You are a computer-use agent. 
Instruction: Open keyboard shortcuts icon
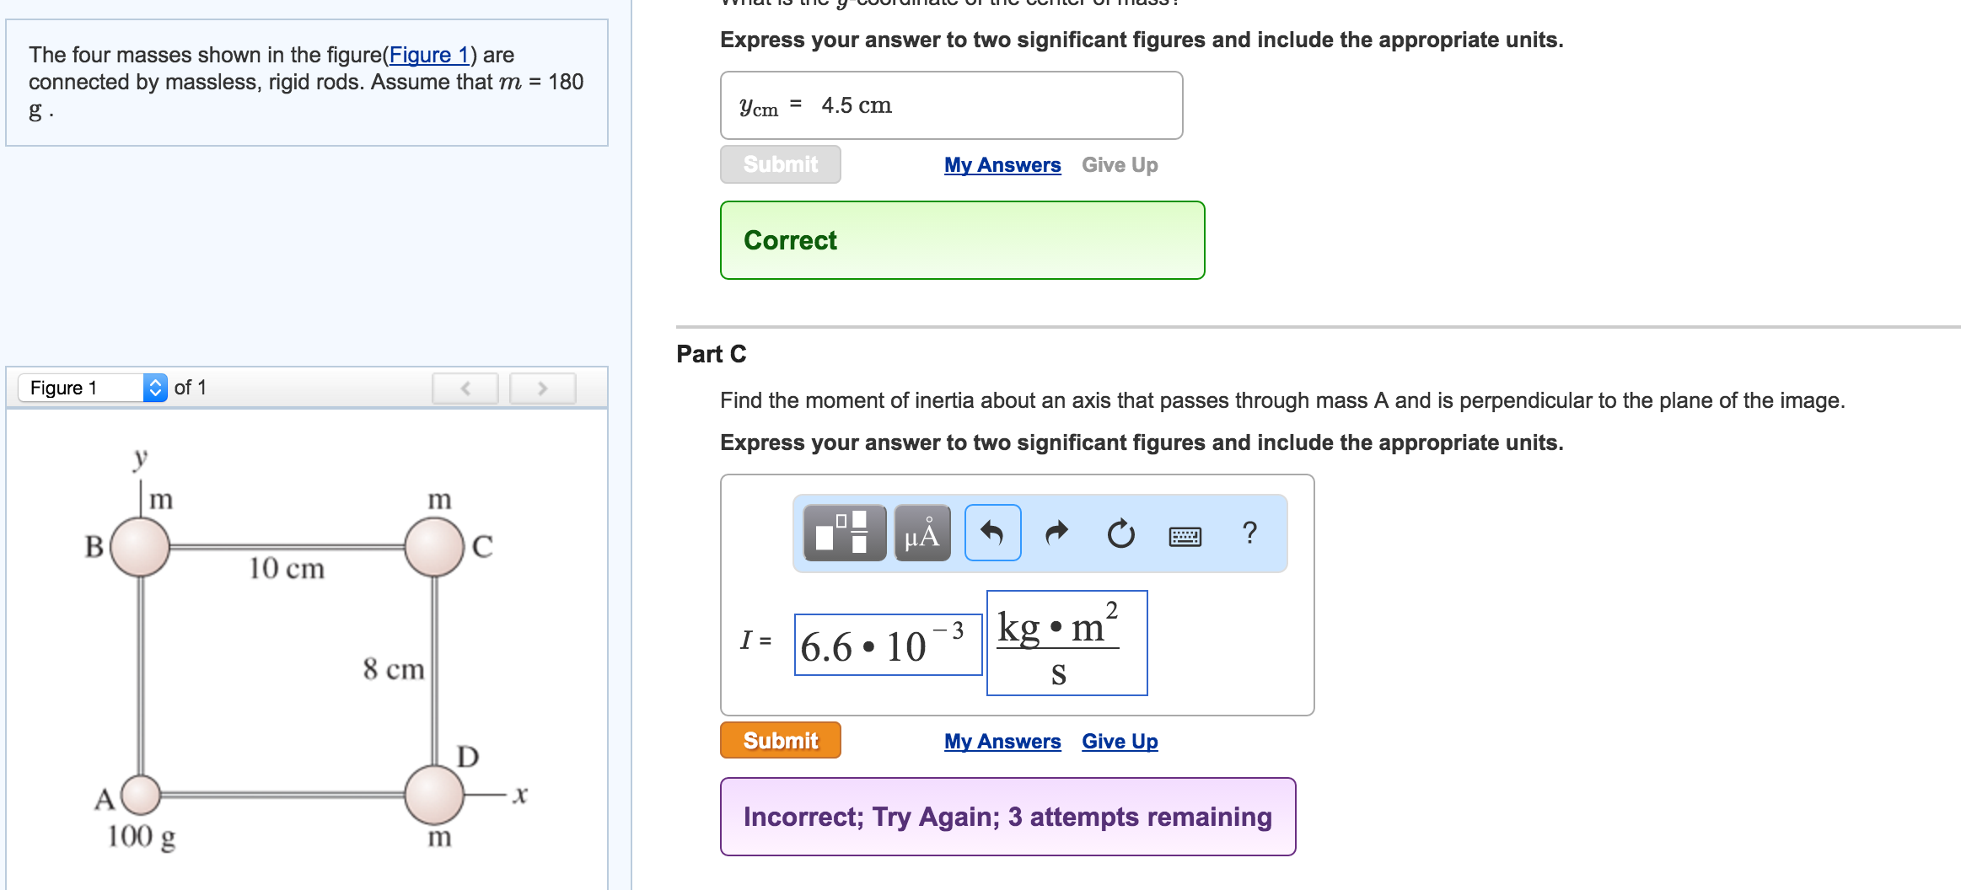coord(1185,535)
